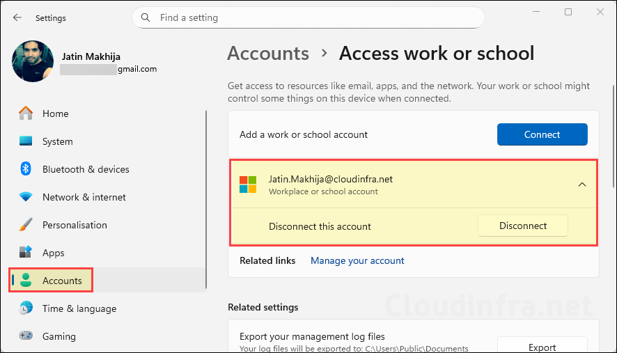This screenshot has width=617, height=353.
Task: Click the main content vertical scrollbar
Action: [x=613, y=136]
